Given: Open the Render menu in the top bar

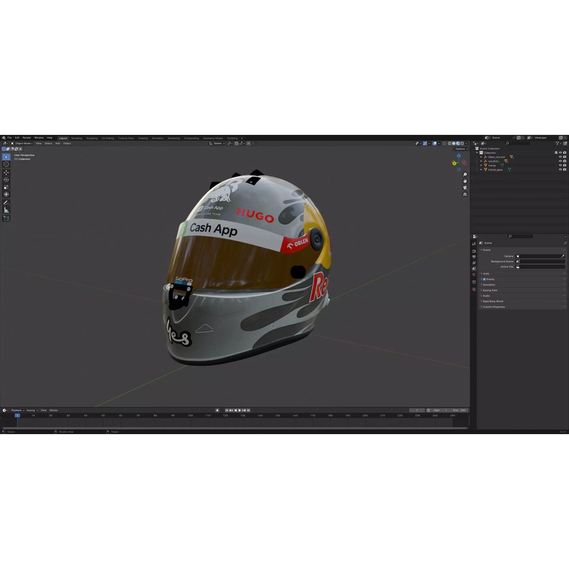Looking at the screenshot, I should tap(26, 138).
